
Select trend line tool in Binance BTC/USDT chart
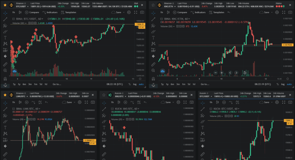pyautogui.click(x=5, y=19)
